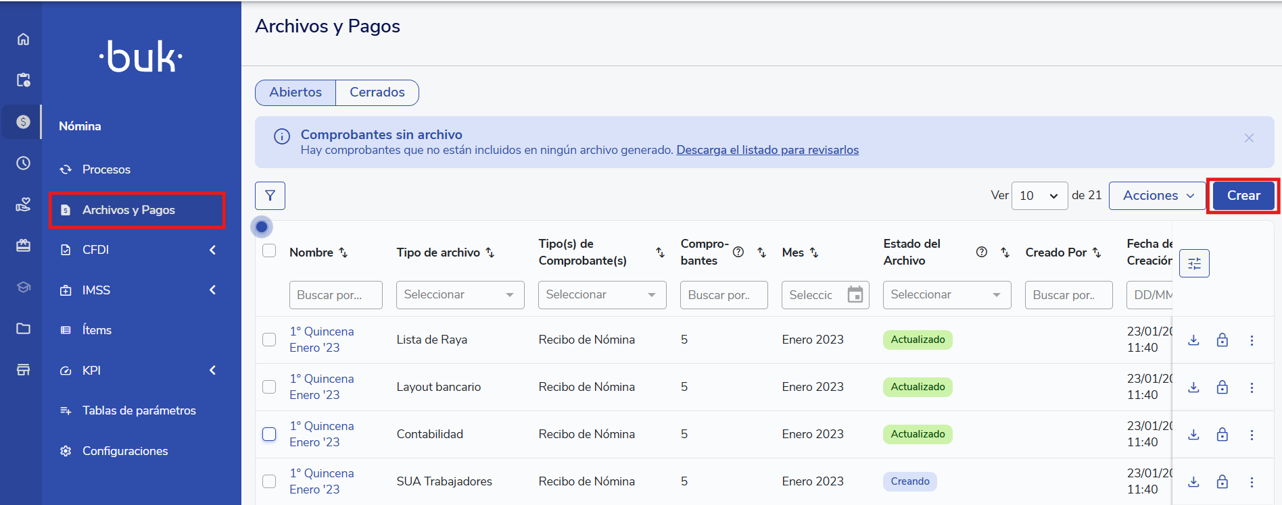Tick the SUA Trabajadores row checkbox

[x=269, y=481]
